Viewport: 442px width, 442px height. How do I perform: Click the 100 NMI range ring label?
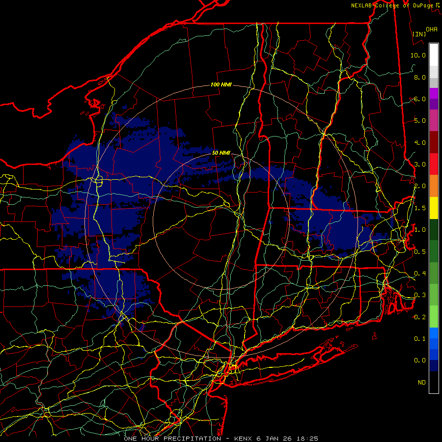221,84
